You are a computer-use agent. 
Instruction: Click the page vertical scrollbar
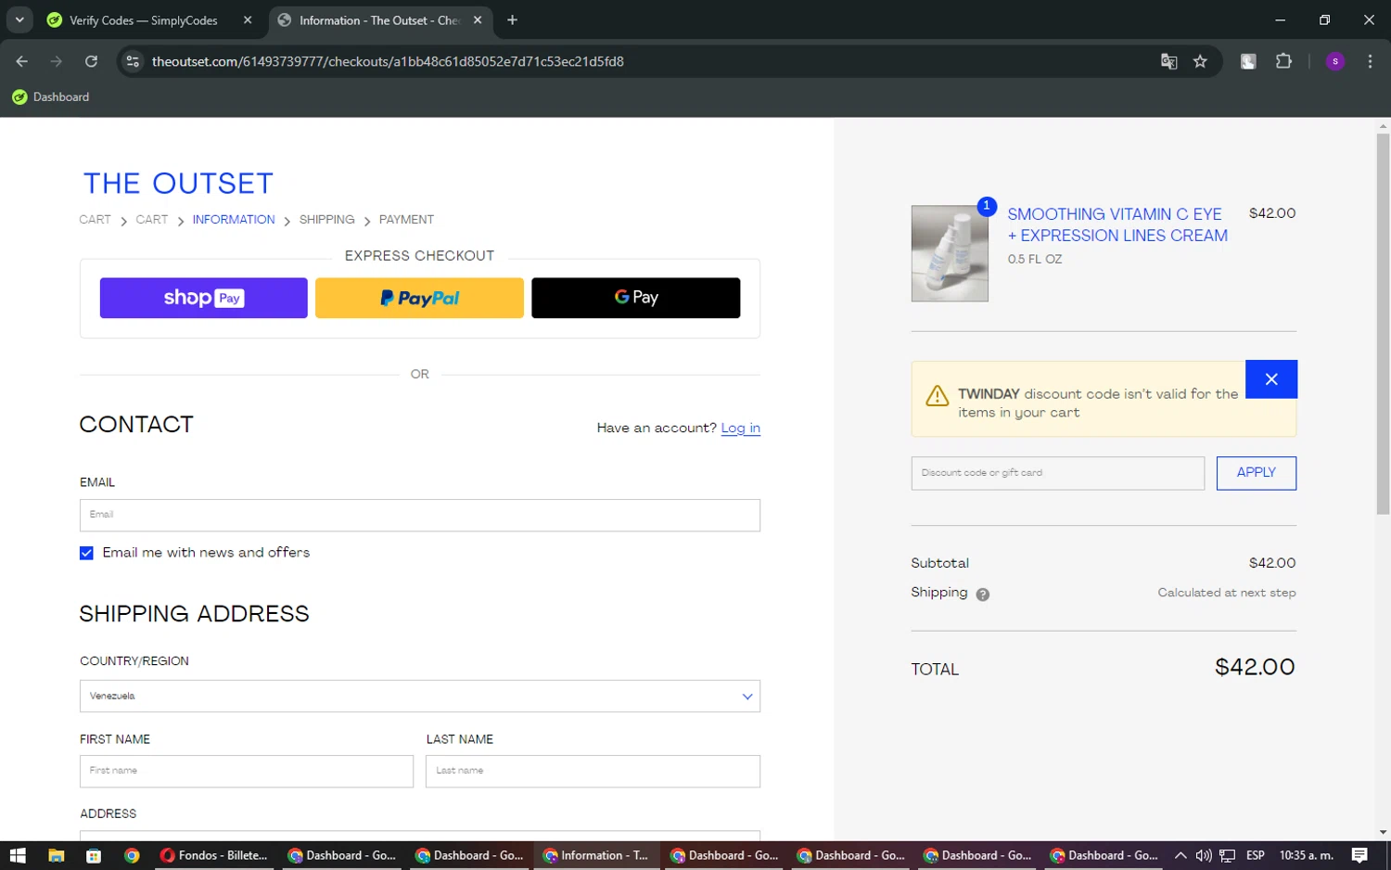1383,323
